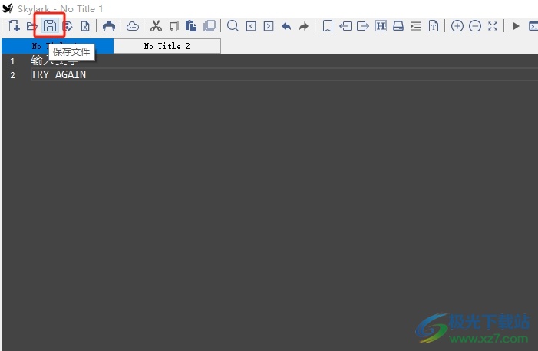538x351 pixels.
Task: Click the save-as icon with pencil
Action: pyautogui.click(x=68, y=26)
